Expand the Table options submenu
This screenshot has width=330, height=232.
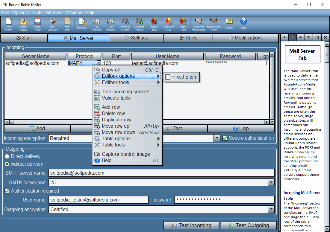pos(127,139)
